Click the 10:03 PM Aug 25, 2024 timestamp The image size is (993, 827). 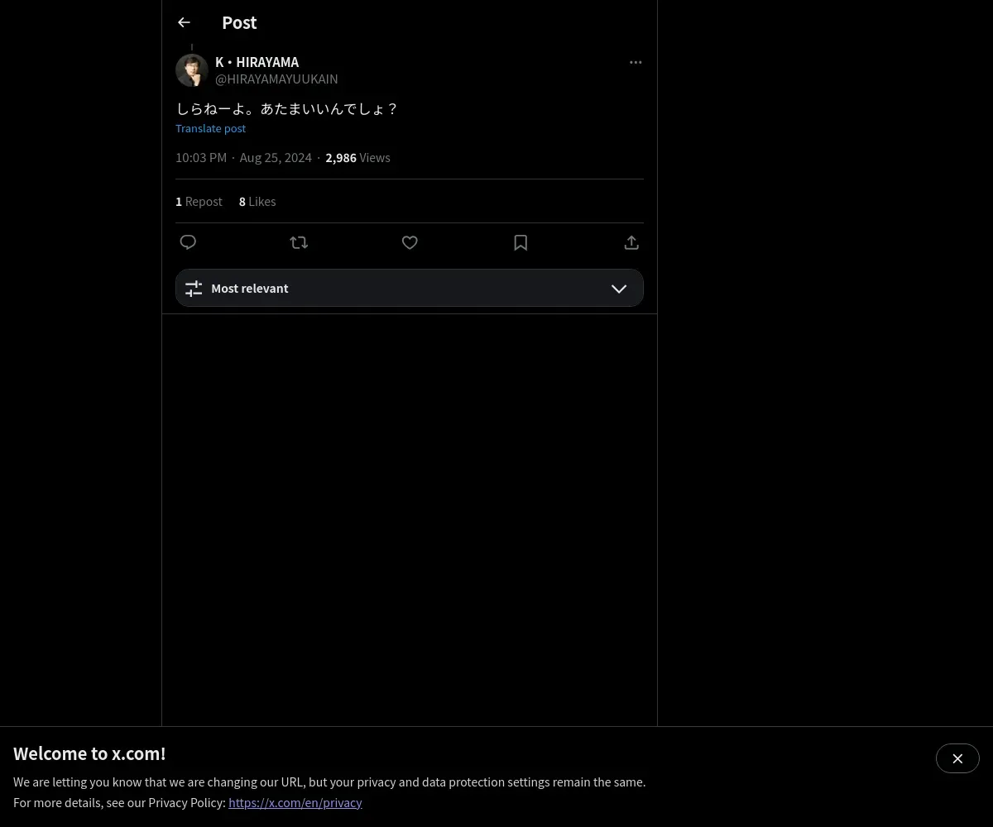(243, 157)
